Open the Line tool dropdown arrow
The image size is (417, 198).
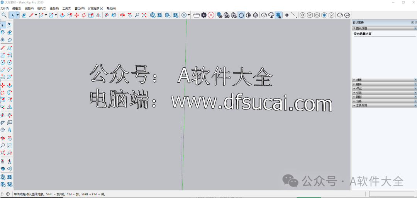36,15
